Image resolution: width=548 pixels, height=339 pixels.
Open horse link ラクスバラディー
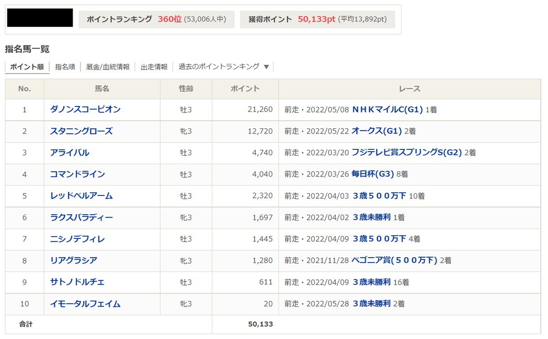81,217
